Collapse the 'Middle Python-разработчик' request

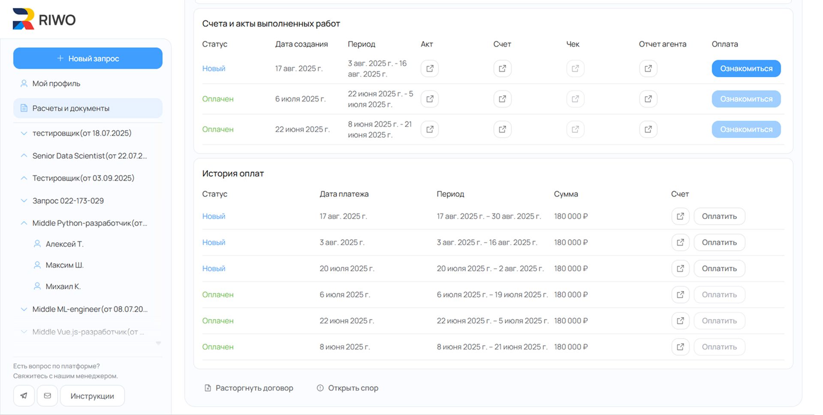tap(24, 223)
